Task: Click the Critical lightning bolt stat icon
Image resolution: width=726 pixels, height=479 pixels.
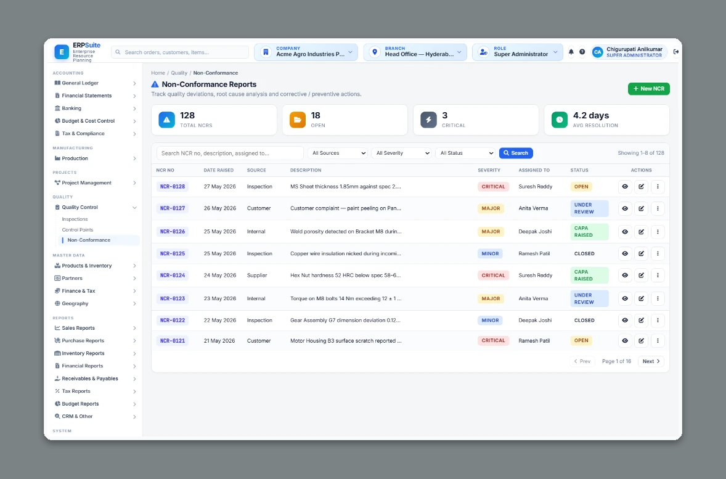Action: (x=429, y=120)
